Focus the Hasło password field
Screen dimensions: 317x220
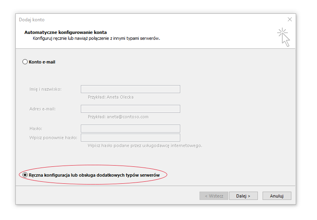coord(130,129)
